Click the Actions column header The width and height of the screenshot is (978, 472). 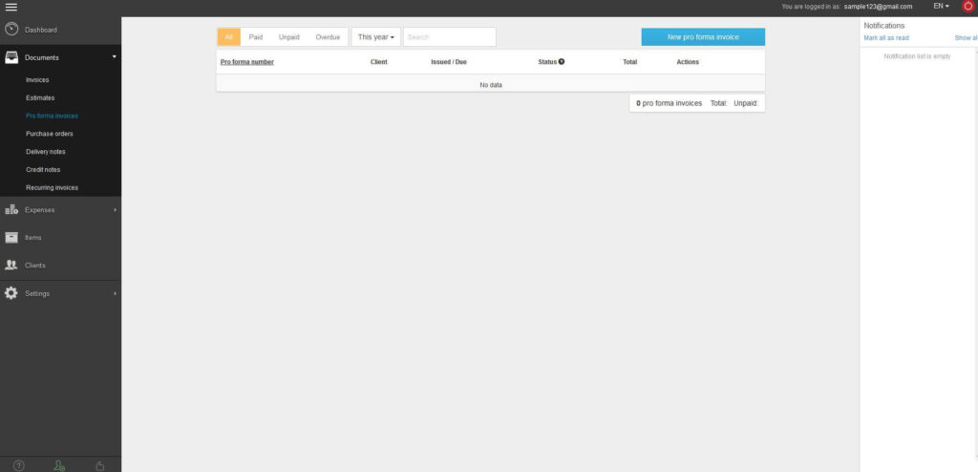[688, 62]
